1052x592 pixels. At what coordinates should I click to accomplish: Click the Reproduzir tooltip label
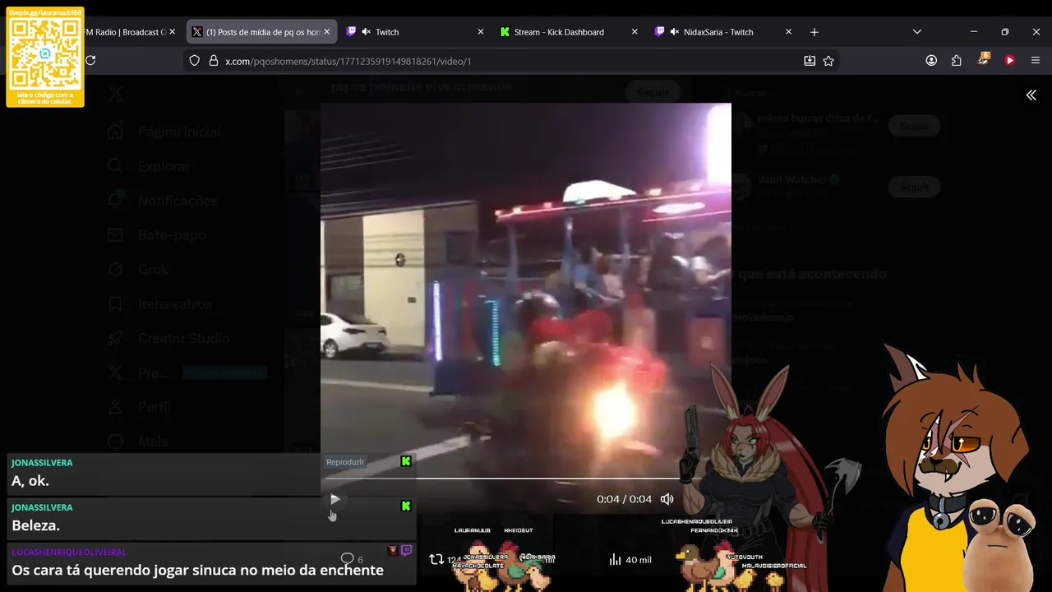(x=345, y=462)
